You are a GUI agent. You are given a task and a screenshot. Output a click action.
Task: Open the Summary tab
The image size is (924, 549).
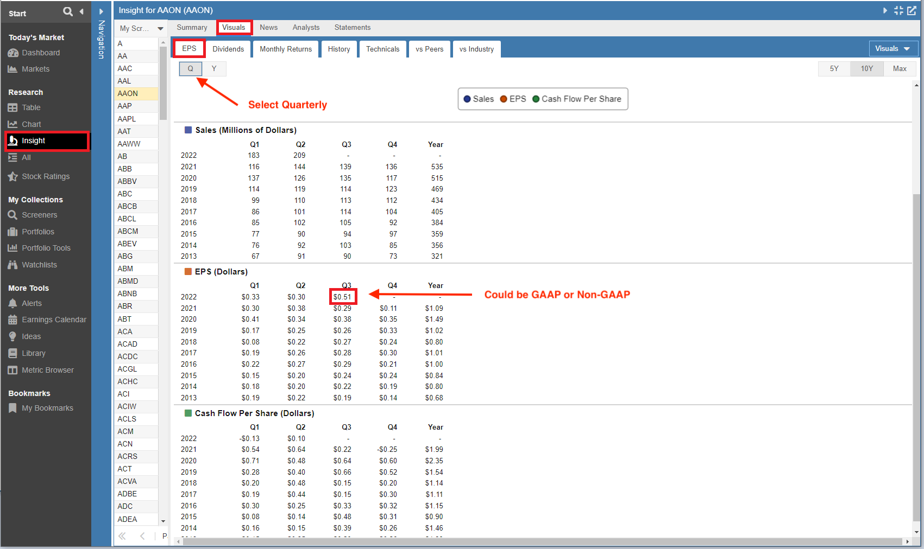click(192, 28)
